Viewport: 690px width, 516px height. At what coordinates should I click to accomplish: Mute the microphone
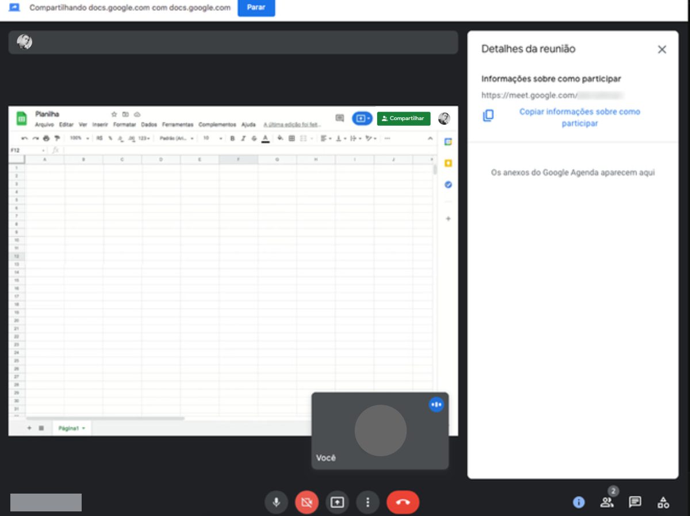[276, 502]
